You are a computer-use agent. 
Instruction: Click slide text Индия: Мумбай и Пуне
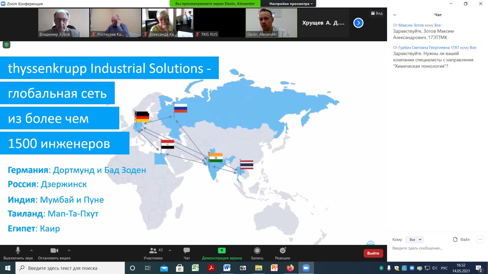(x=56, y=199)
